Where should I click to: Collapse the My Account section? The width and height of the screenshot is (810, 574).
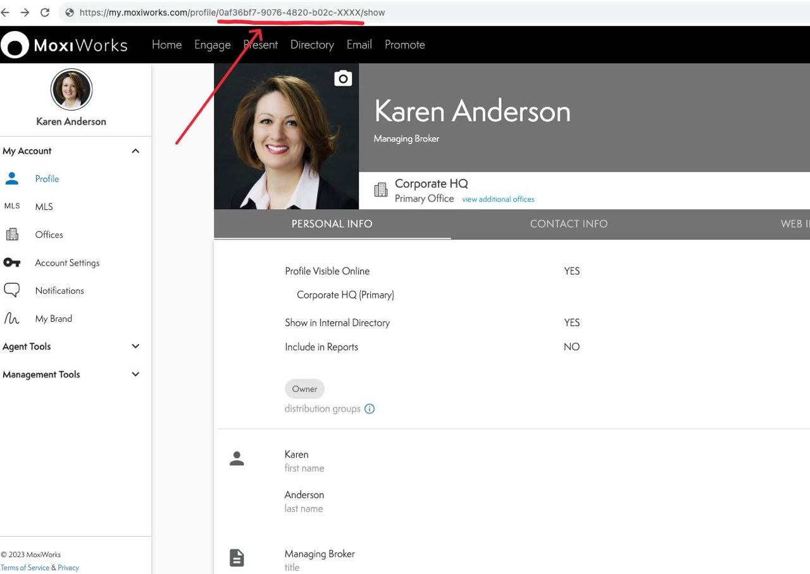(x=135, y=151)
